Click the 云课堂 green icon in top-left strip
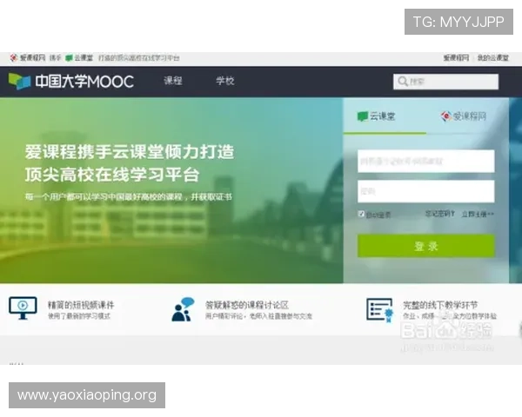This screenshot has height=417, width=522. tap(69, 58)
